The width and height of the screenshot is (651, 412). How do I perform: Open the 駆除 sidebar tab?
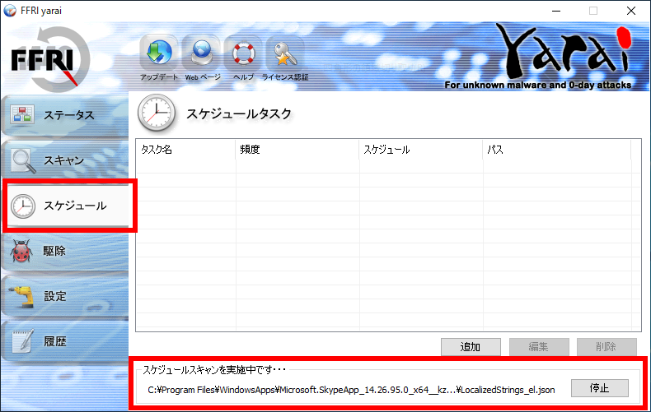point(65,251)
